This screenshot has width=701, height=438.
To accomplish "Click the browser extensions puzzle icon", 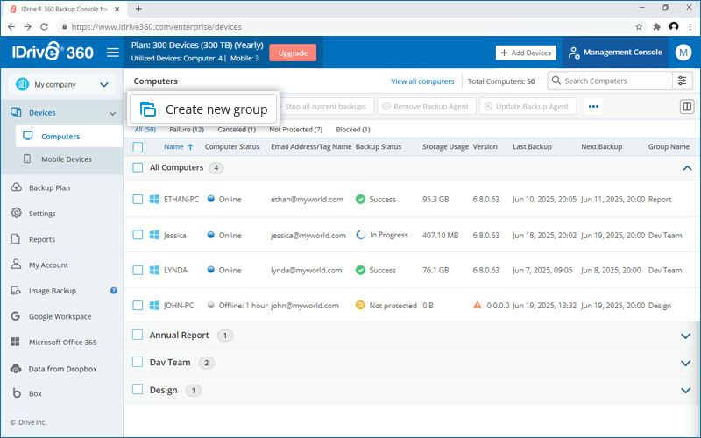I will (656, 27).
